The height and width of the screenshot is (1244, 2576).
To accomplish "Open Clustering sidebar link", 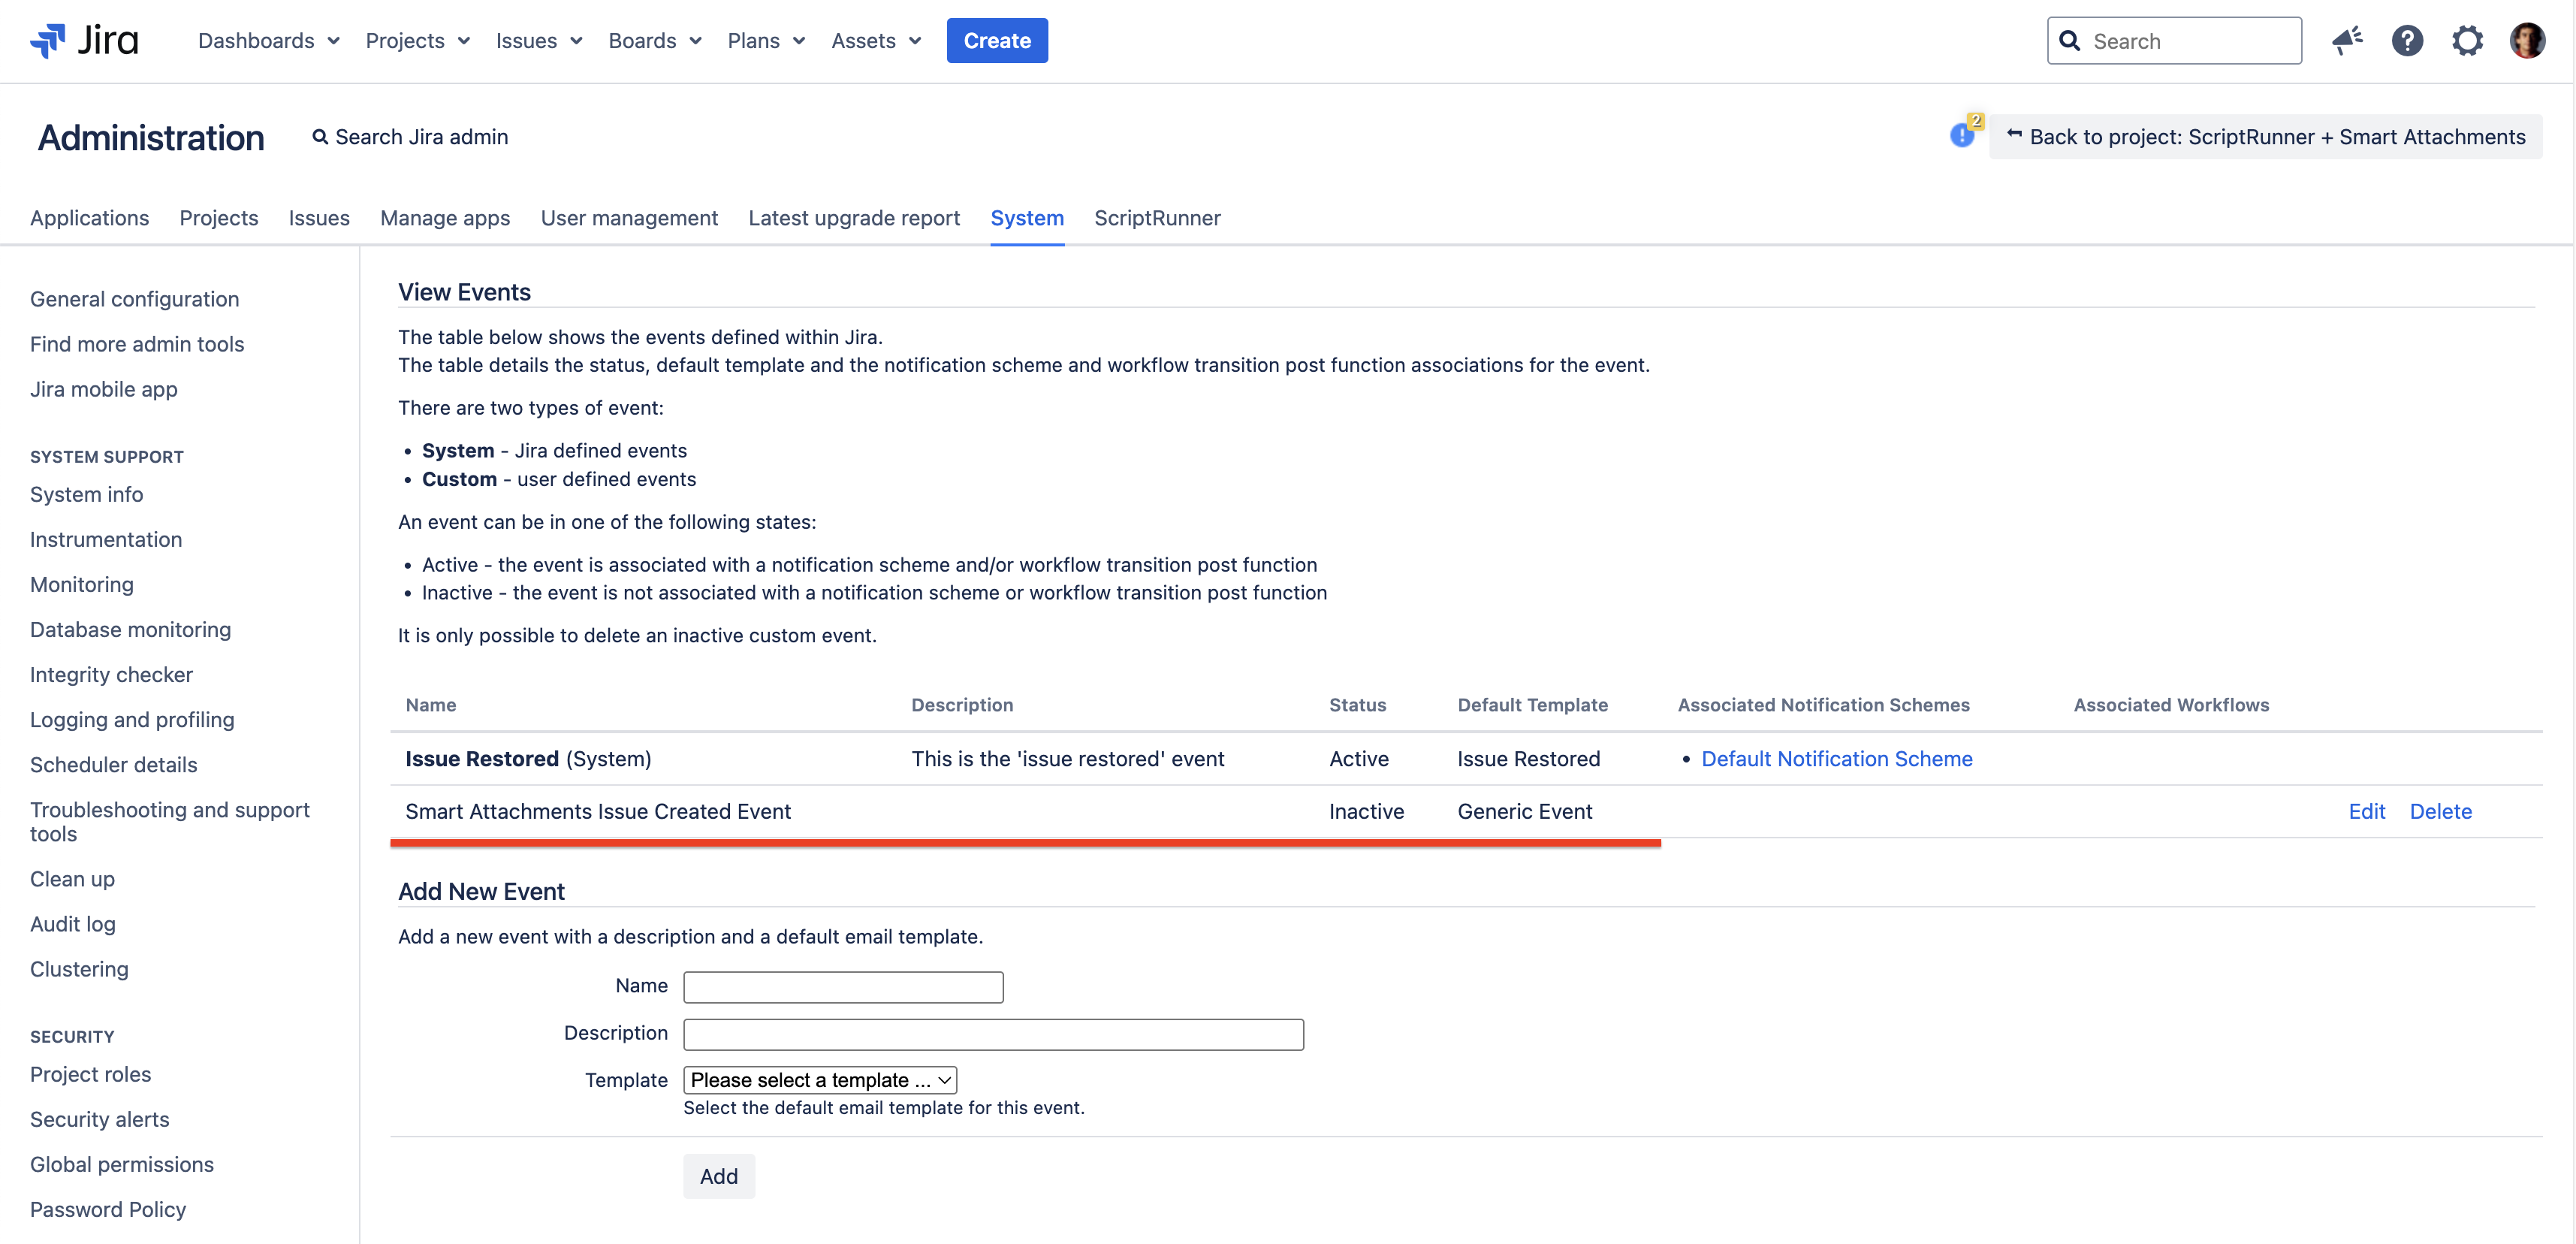I will (x=79, y=969).
